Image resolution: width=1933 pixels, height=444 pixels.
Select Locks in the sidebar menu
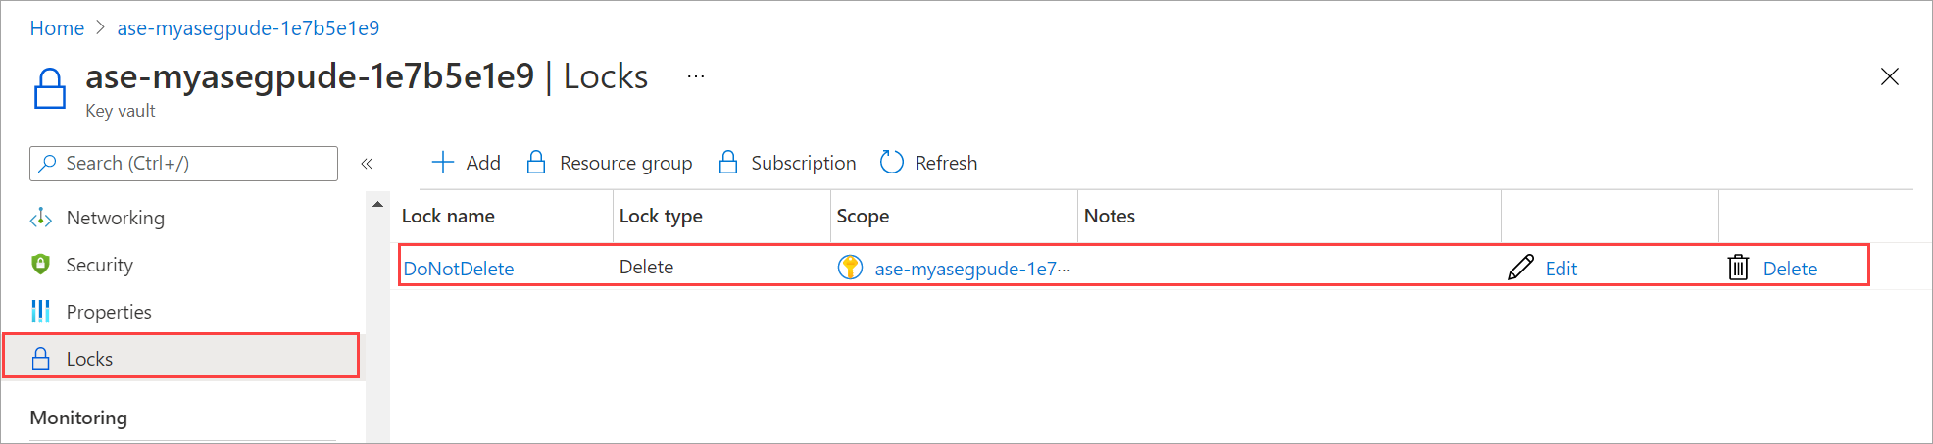coord(181,358)
